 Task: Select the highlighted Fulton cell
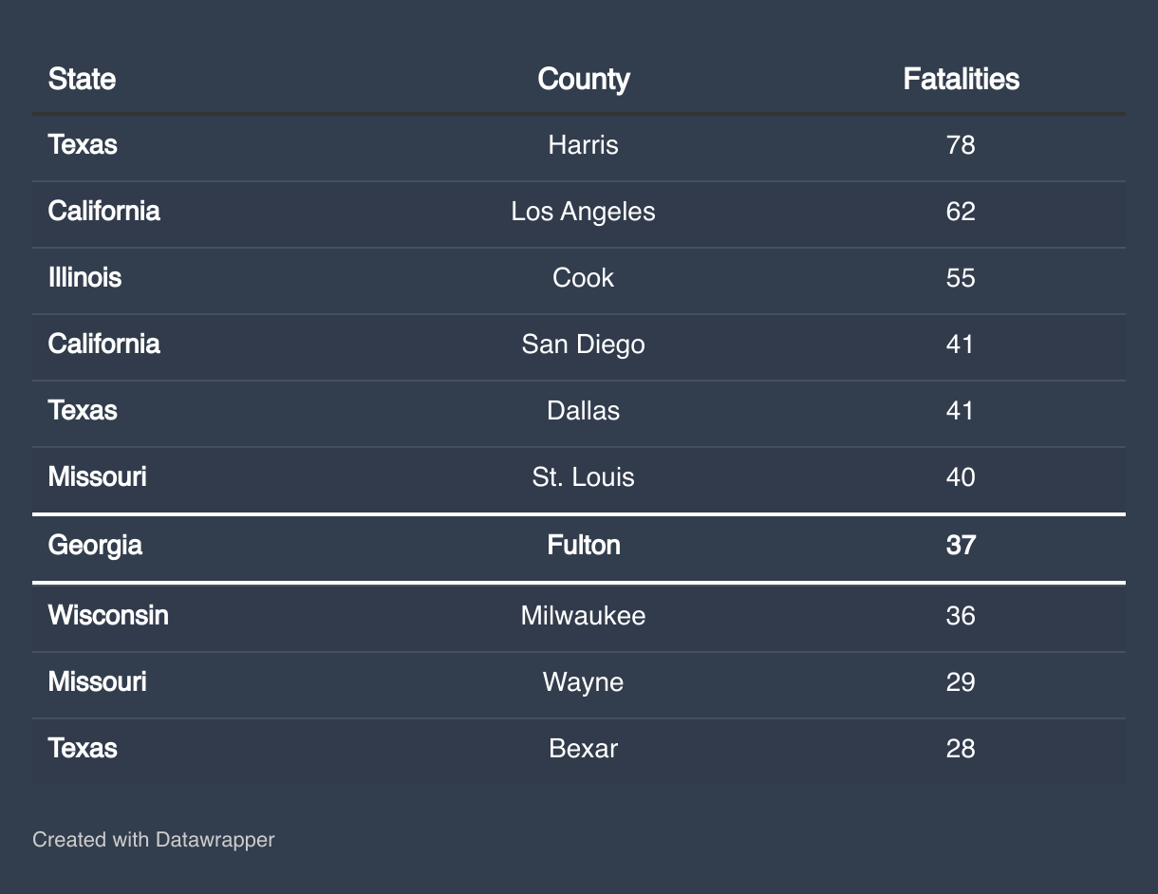(x=583, y=546)
